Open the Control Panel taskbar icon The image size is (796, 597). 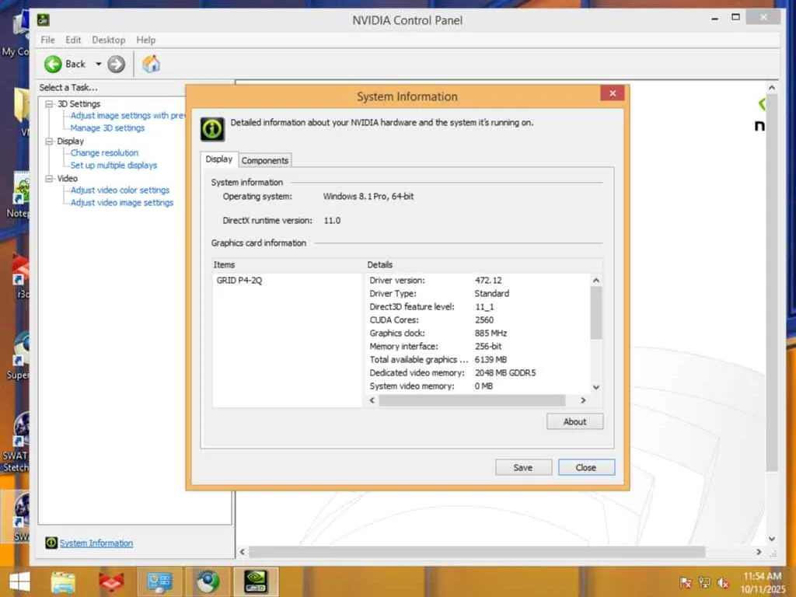tap(159, 582)
